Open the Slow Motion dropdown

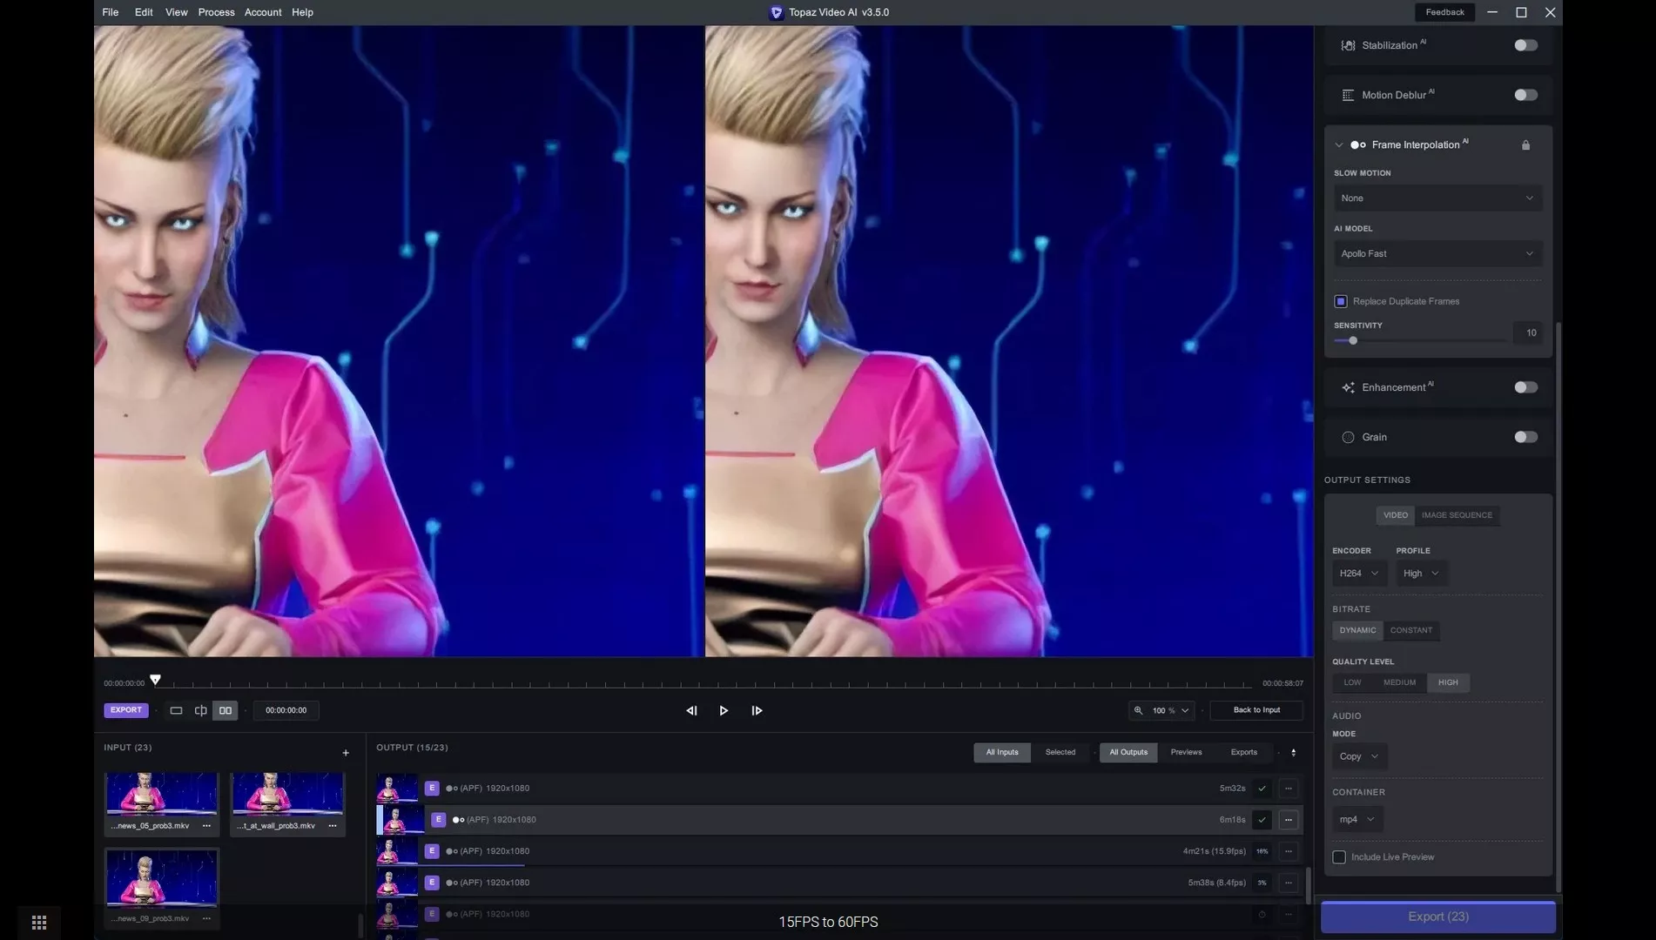[x=1437, y=198]
